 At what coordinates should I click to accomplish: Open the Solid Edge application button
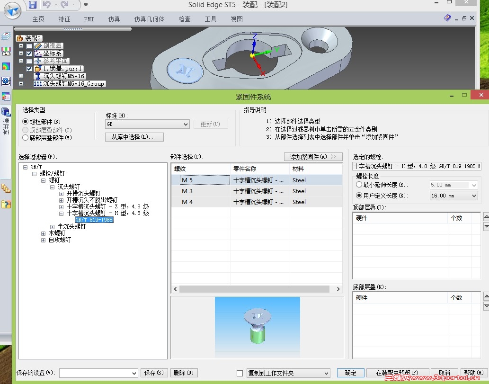[x=12, y=10]
